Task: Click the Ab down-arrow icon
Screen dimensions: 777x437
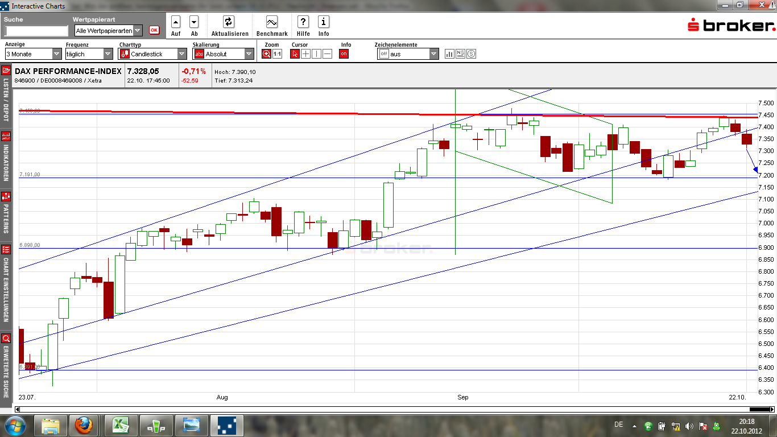Action: tap(194, 22)
